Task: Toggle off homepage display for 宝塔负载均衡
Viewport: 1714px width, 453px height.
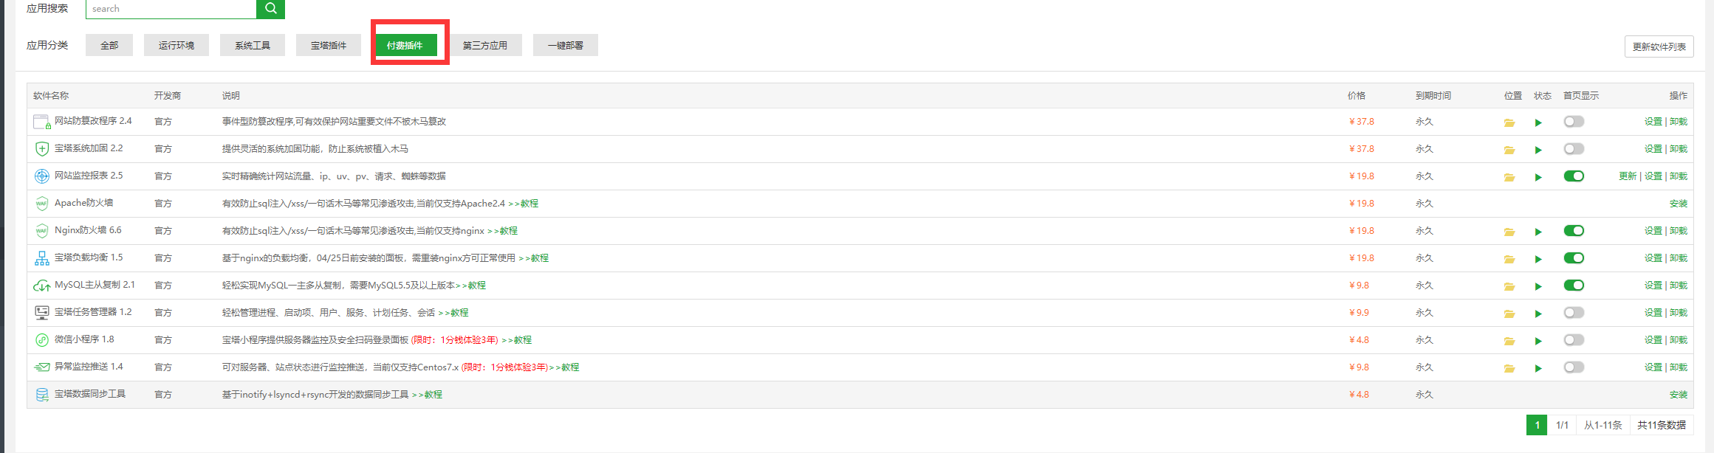Action: pyautogui.click(x=1574, y=258)
